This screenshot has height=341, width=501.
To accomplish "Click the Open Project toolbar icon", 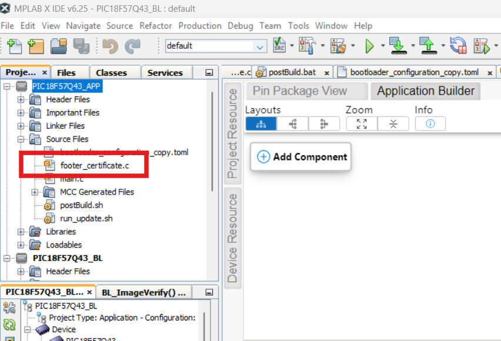I will coord(58,46).
